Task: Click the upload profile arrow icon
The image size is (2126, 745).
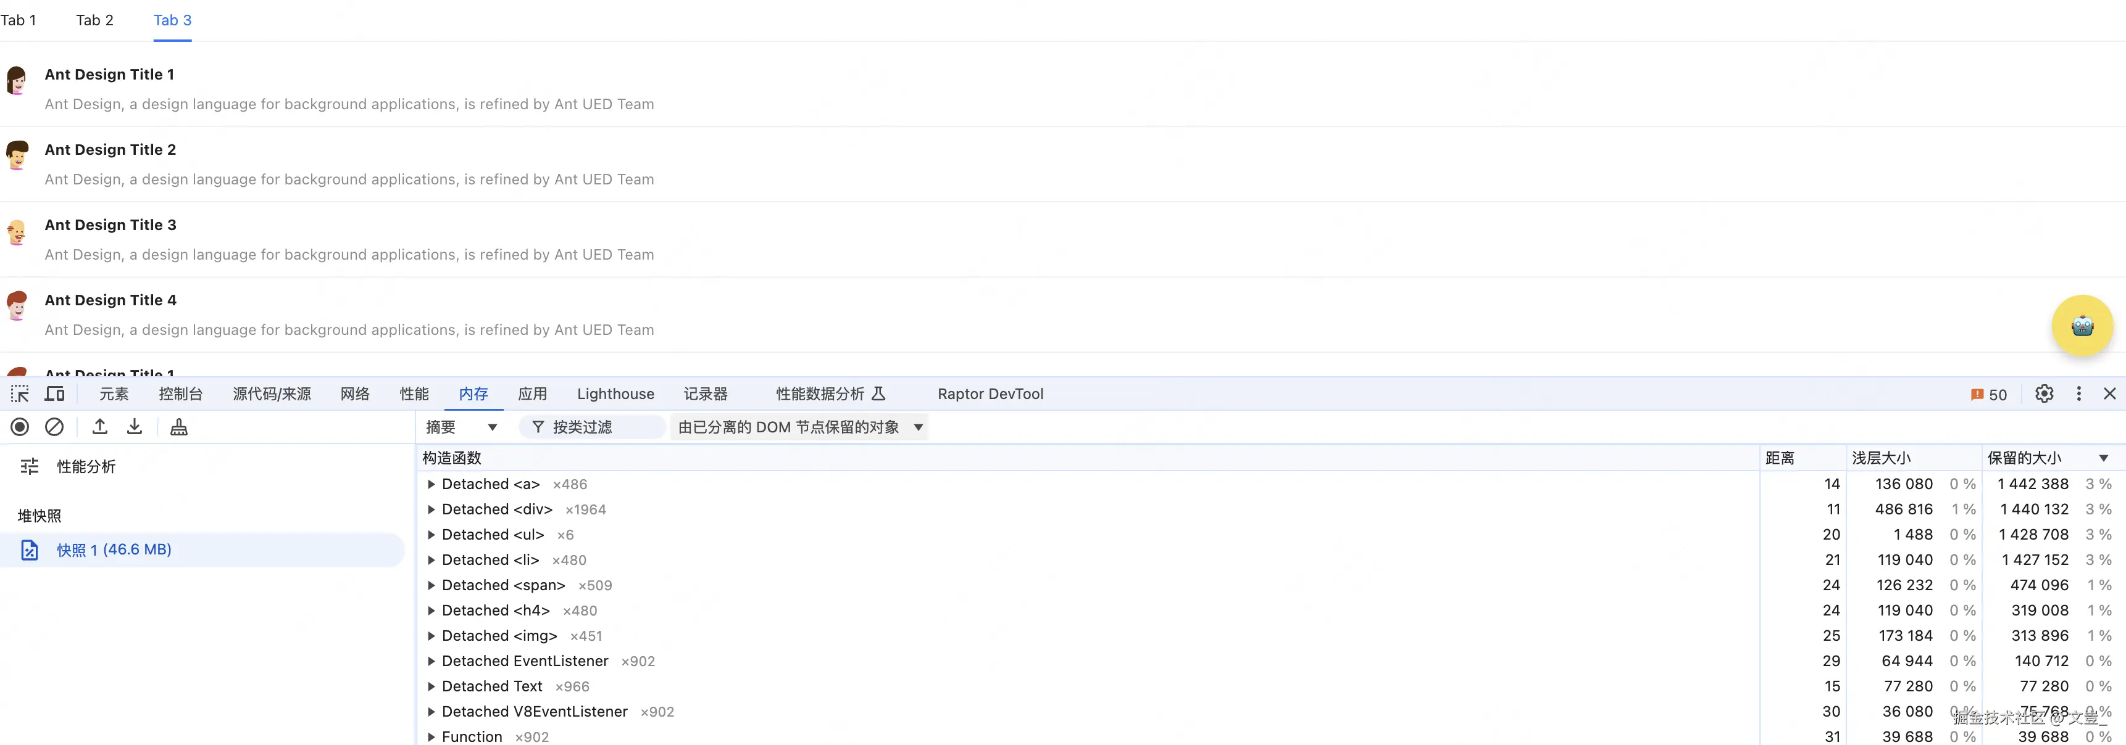Action: (x=100, y=427)
